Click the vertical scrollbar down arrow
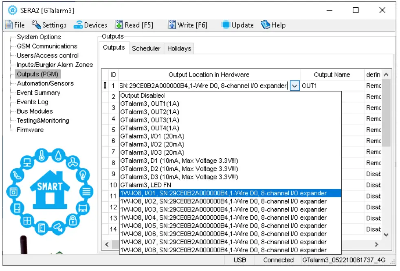 click(x=386, y=234)
